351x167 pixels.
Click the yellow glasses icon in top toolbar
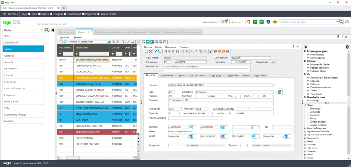[275, 22]
